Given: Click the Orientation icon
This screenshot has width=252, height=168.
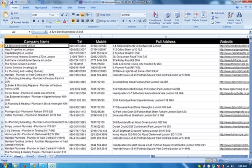Looking at the screenshot, I should pos(88,15).
